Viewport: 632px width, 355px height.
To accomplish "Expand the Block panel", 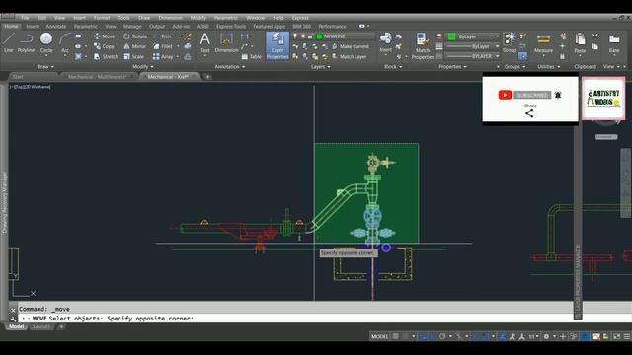I will [x=393, y=67].
